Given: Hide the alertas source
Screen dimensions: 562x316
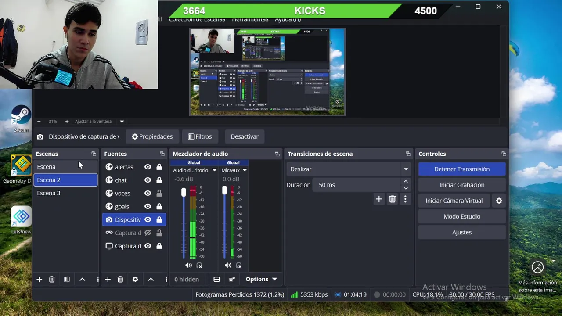Looking at the screenshot, I should [148, 167].
